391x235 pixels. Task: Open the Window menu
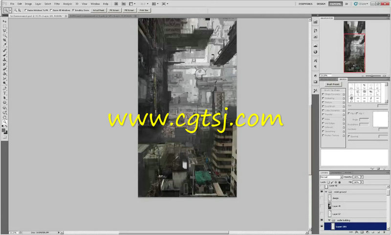95,4
